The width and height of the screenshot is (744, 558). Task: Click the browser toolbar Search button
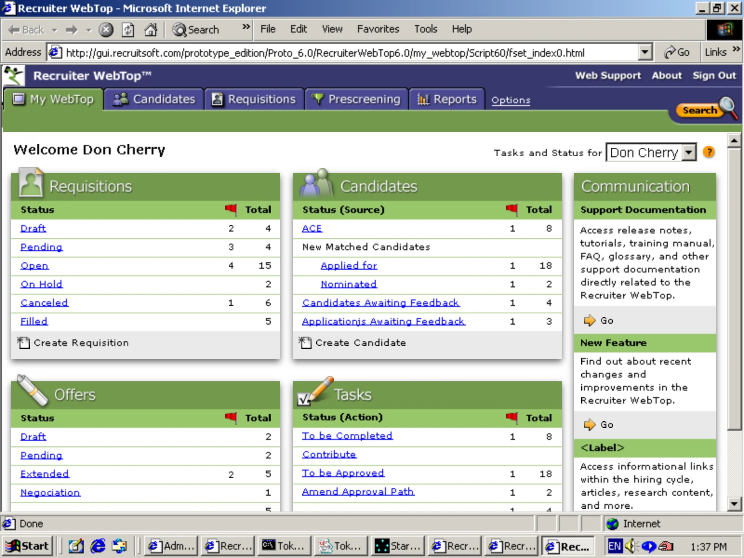coord(196,30)
